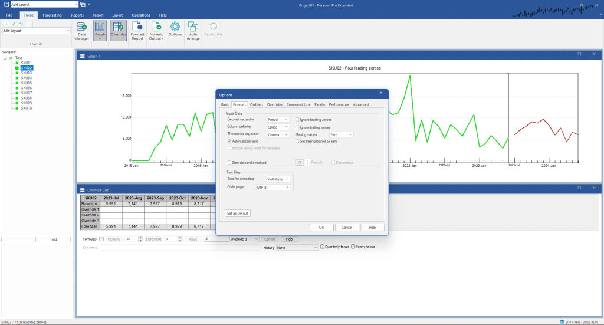Switch to the Performance tab
Image resolution: width=604 pixels, height=325 pixels.
[x=339, y=105]
